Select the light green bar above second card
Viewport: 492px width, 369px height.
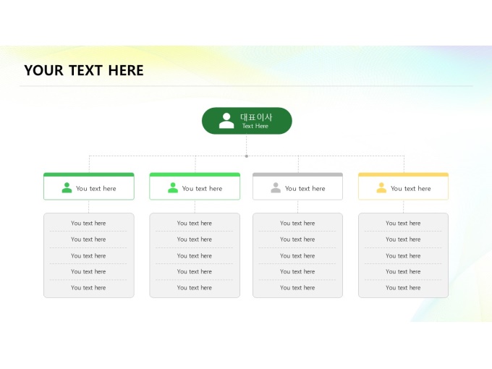(x=195, y=174)
